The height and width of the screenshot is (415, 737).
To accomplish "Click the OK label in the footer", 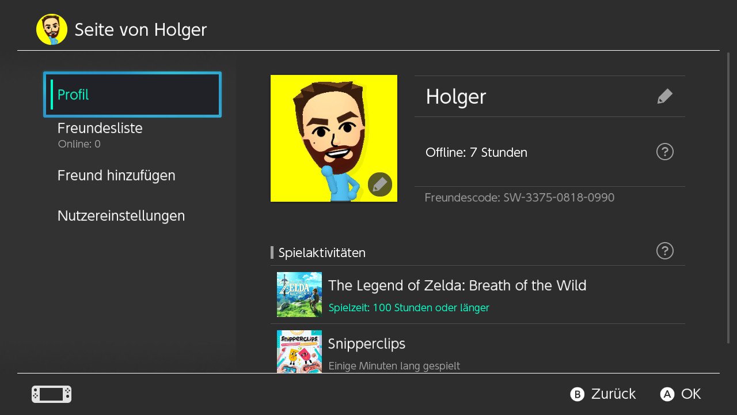I will tap(691, 394).
